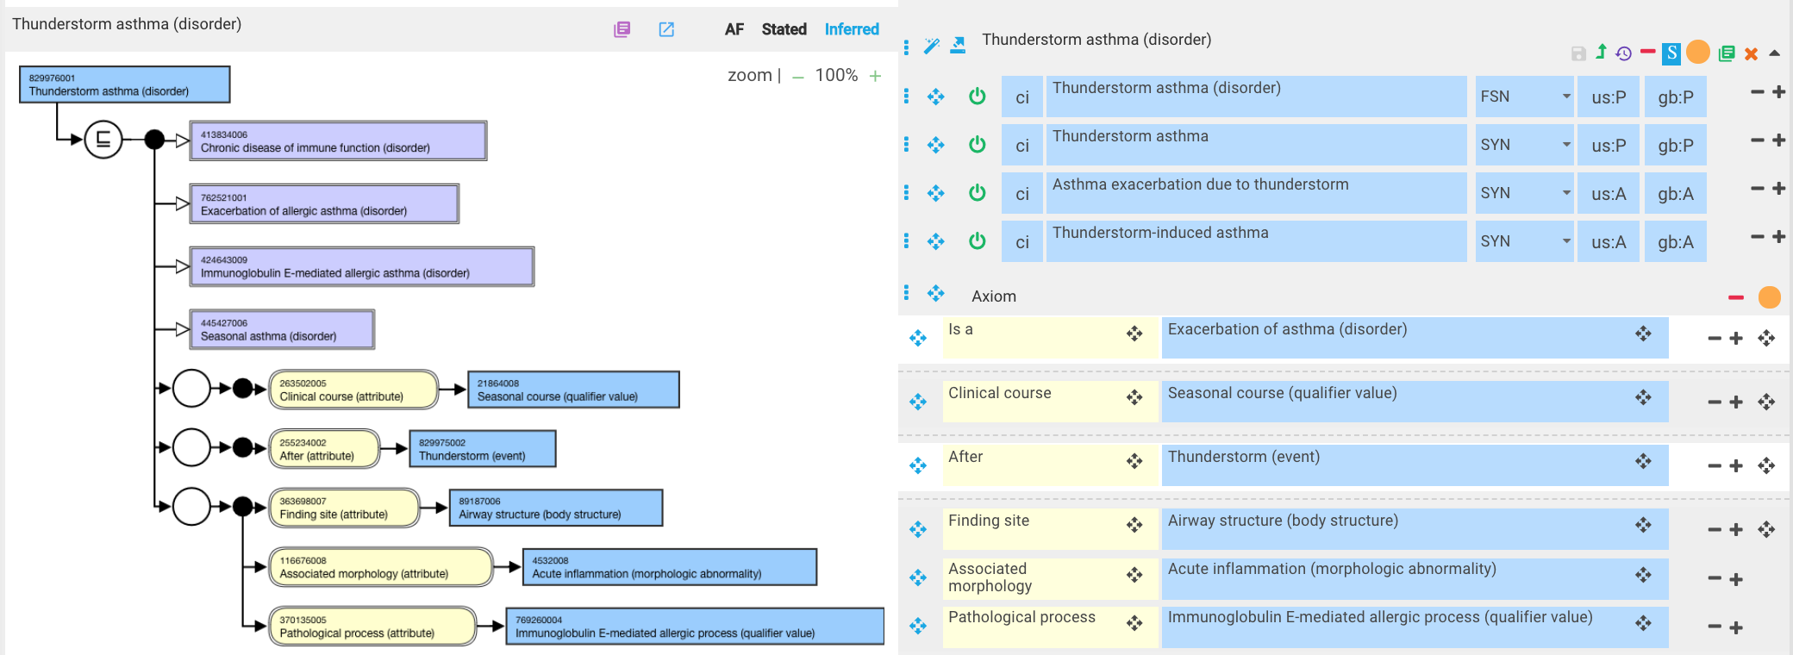Viewport: 1793px width, 655px height.
Task: Click the green upward arrow promote icon
Action: point(1601,52)
